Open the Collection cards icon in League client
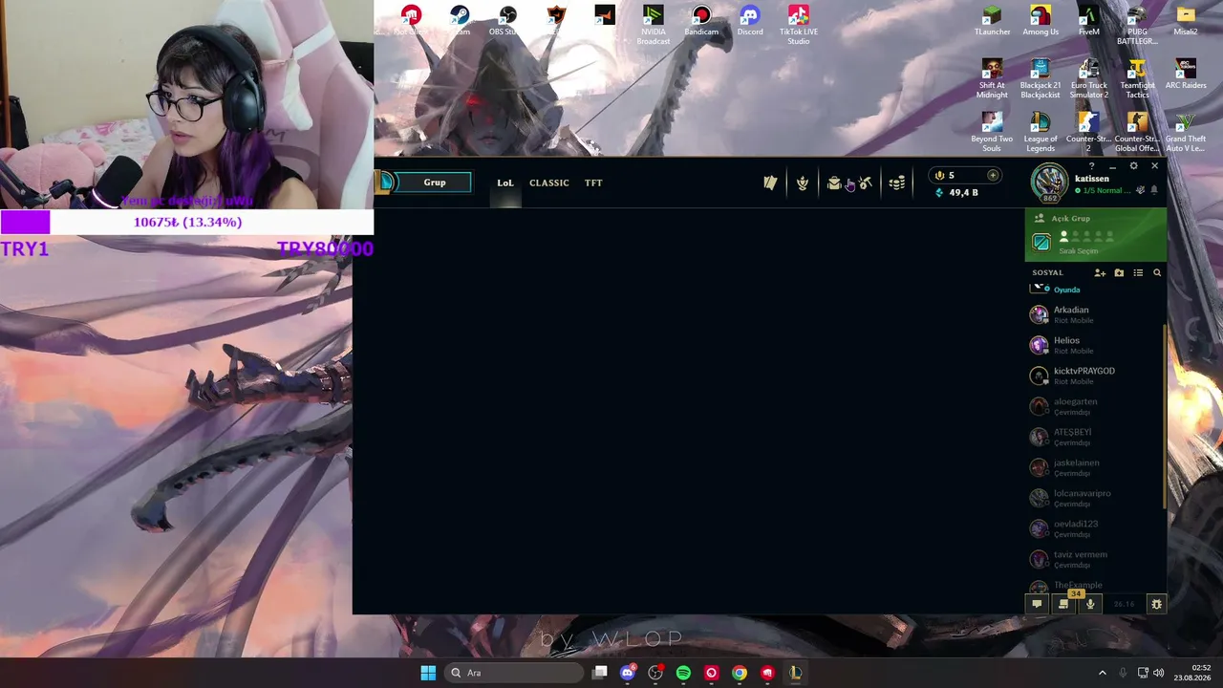The image size is (1223, 688). pos(770,183)
